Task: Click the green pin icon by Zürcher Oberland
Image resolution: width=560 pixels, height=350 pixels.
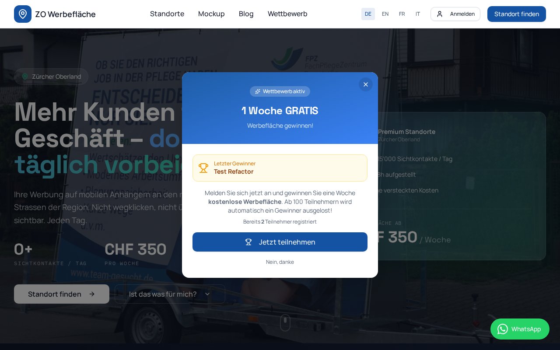Action: coord(25,77)
